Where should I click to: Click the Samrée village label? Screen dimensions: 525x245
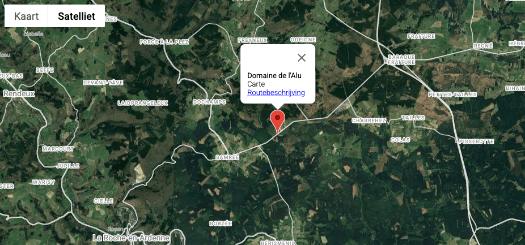pyautogui.click(x=228, y=157)
